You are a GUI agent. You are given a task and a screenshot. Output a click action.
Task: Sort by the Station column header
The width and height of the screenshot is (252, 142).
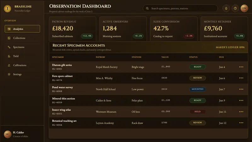coord(136,57)
